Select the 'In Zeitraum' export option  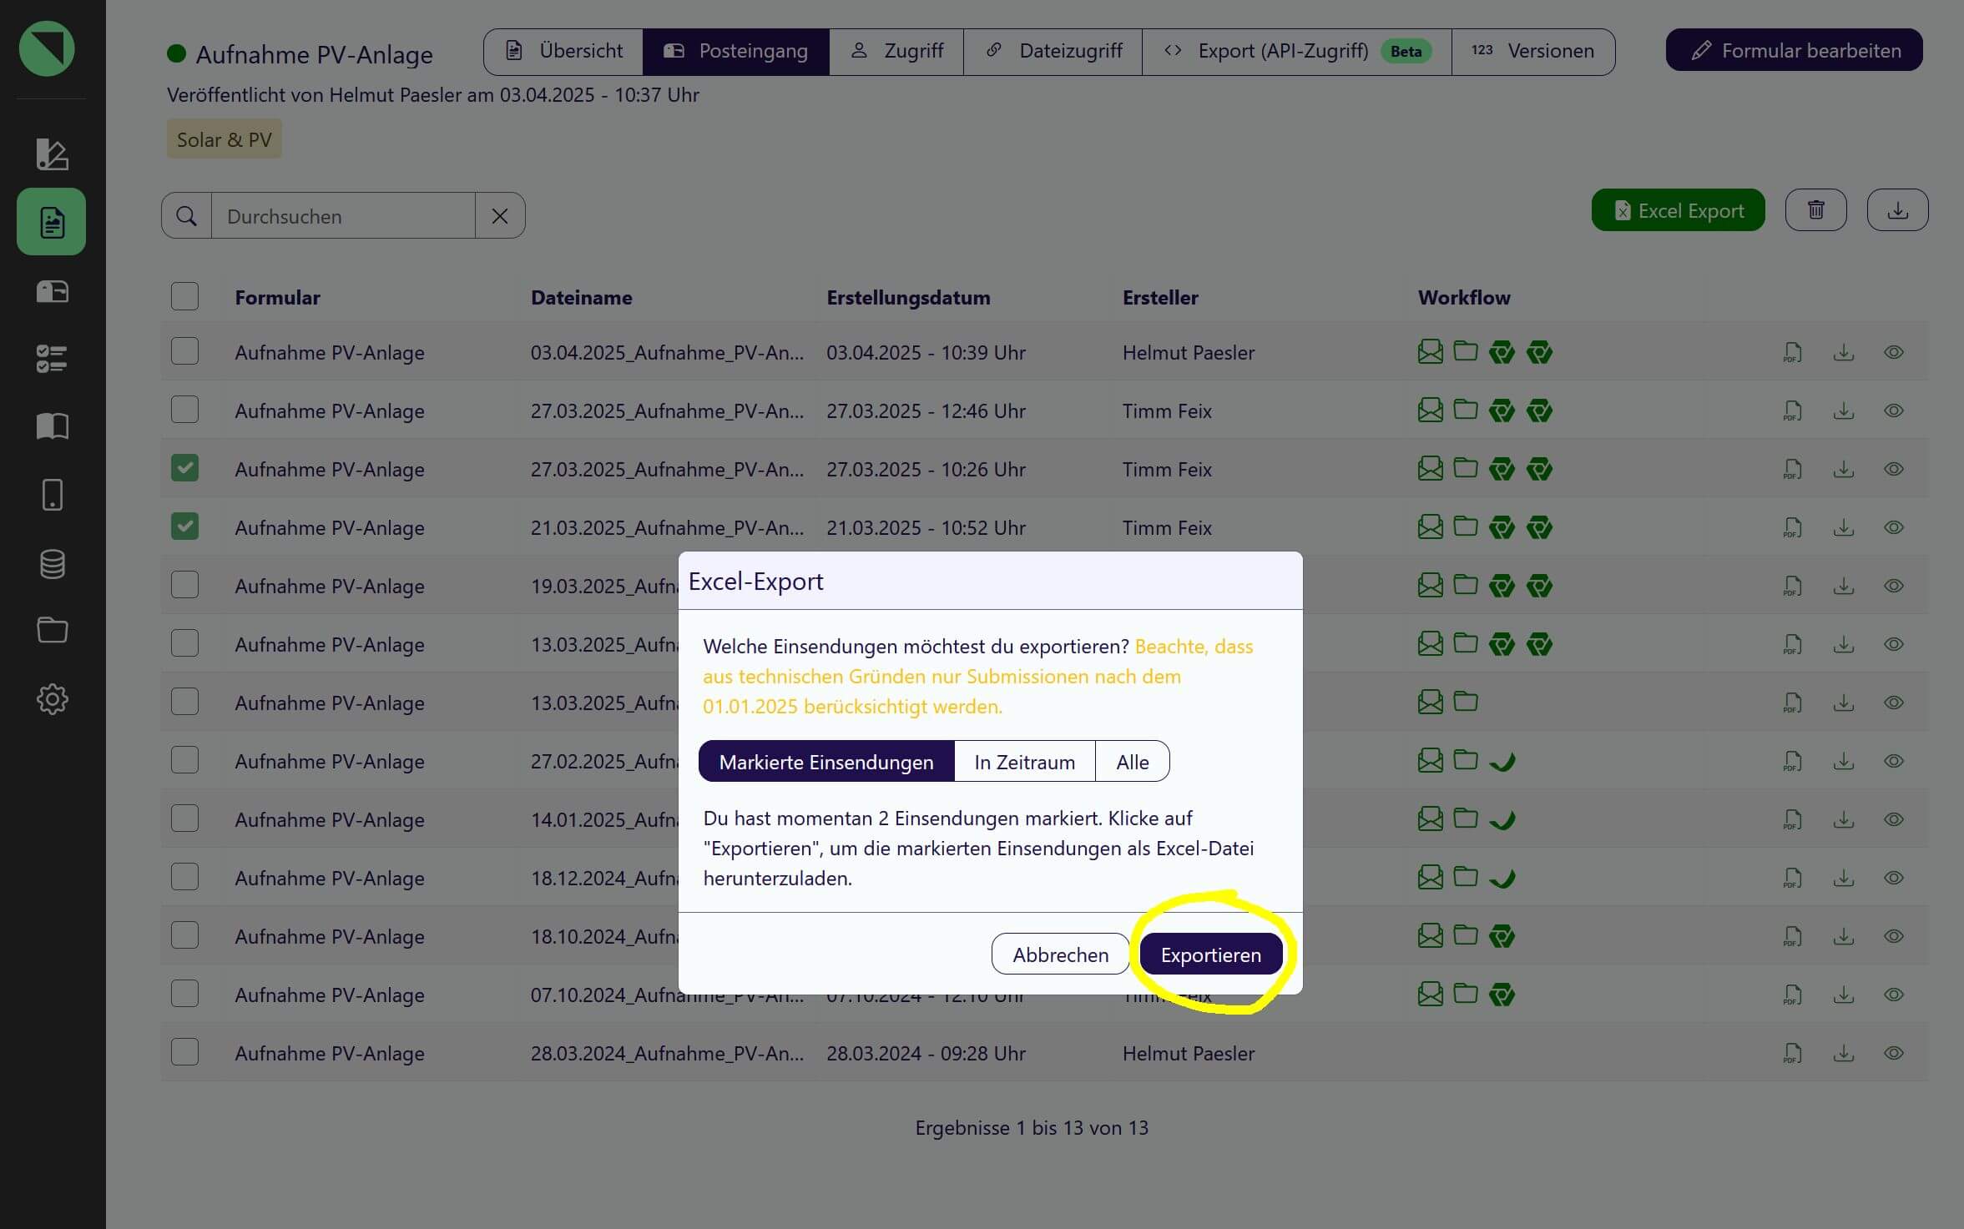1024,762
